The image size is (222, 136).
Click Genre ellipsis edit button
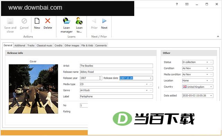pyautogui.click(x=151, y=90)
